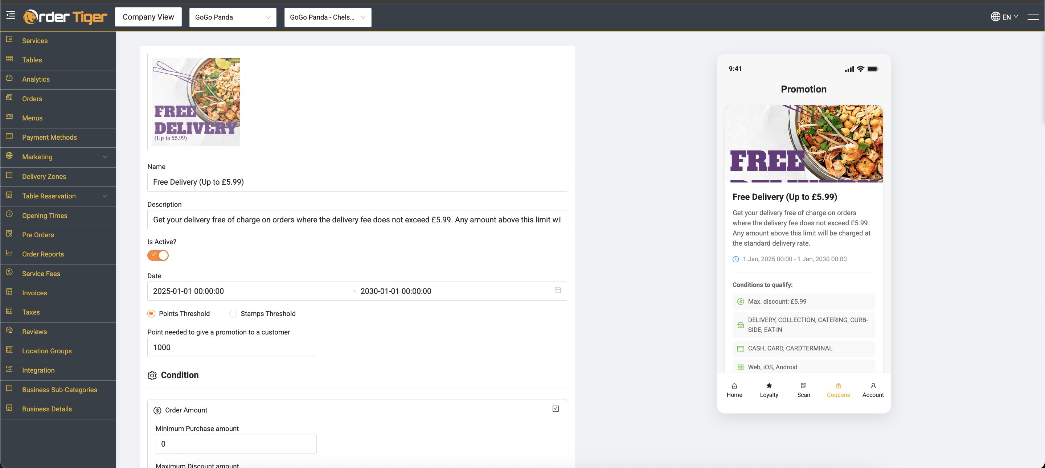Collapse the sidebar with the menu fold icon
Screen dimensions: 1045x468
point(11,15)
